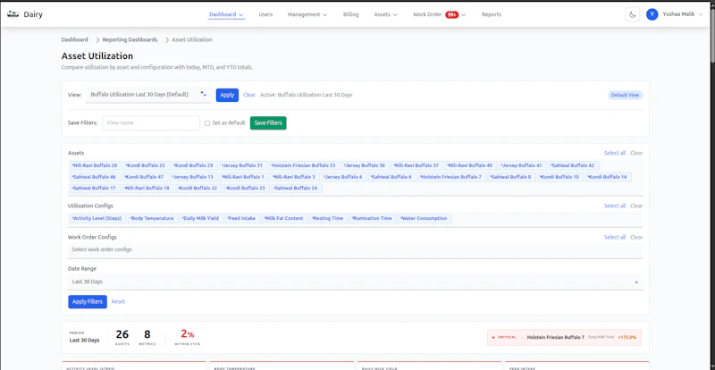Click the page vertical scrollbar
The height and width of the screenshot is (370, 715).
click(x=711, y=37)
